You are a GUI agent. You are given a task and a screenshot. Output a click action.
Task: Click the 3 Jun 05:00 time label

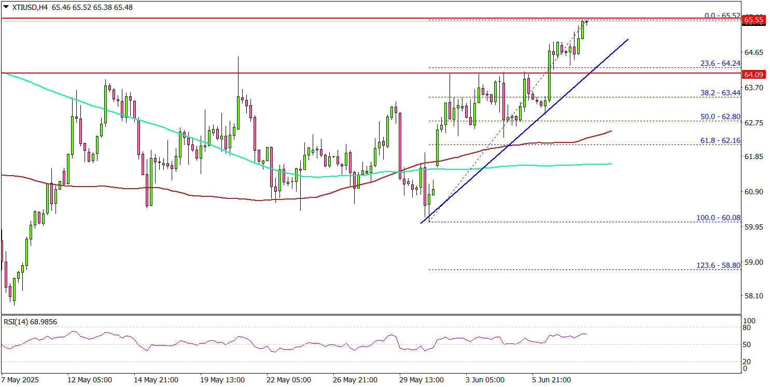pyautogui.click(x=485, y=380)
